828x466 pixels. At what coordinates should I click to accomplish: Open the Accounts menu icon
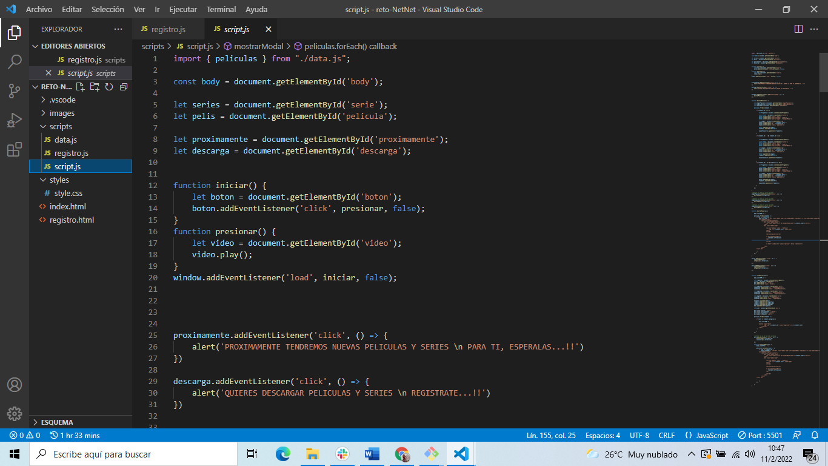(15, 385)
